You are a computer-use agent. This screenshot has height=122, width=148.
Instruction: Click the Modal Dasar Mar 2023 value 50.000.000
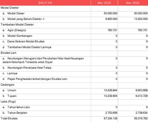point(111,13)
